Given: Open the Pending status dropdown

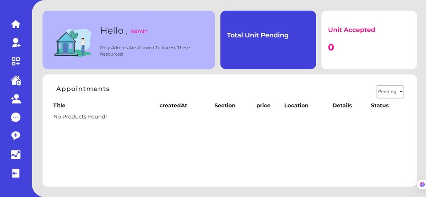Looking at the screenshot, I should tap(390, 92).
